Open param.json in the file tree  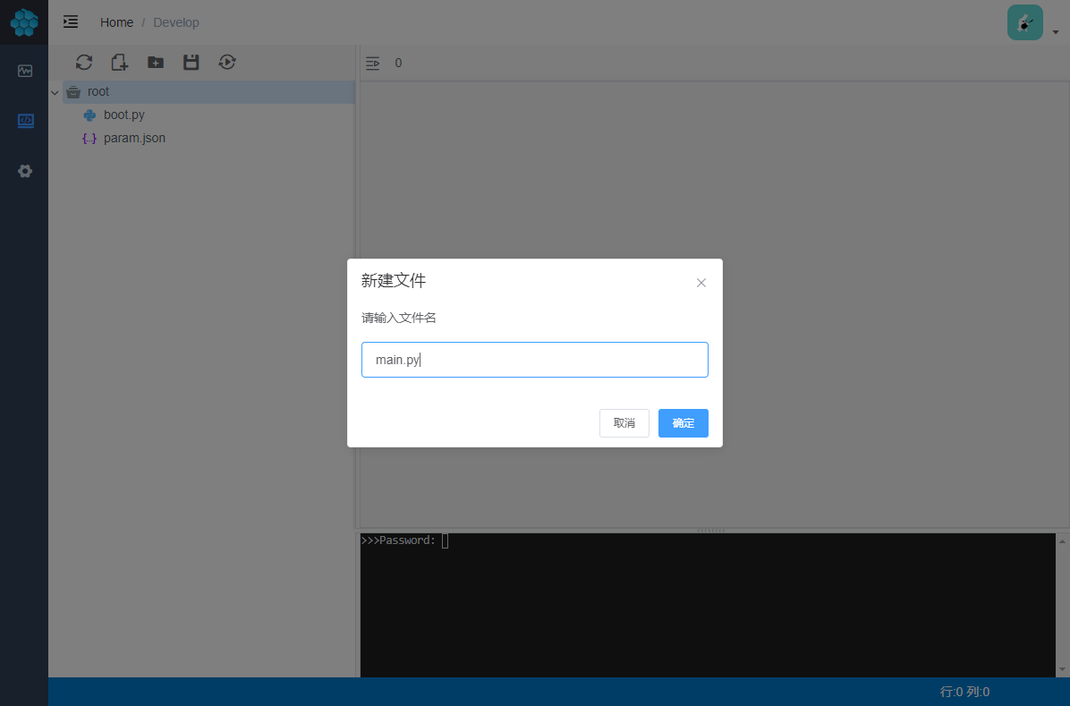pos(134,138)
